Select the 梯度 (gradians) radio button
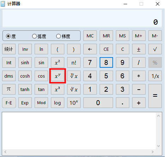Viewport: 165px width, 157px height. pyautogui.click(x=58, y=36)
